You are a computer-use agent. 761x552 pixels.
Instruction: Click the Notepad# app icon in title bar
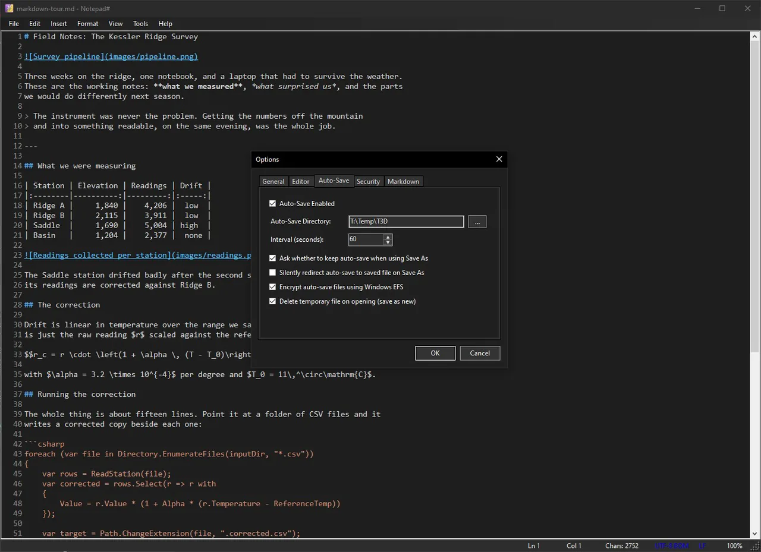[x=9, y=8]
